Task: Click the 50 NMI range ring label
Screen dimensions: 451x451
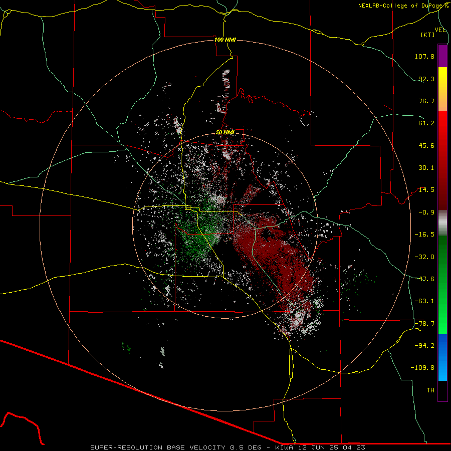Action: [x=225, y=132]
